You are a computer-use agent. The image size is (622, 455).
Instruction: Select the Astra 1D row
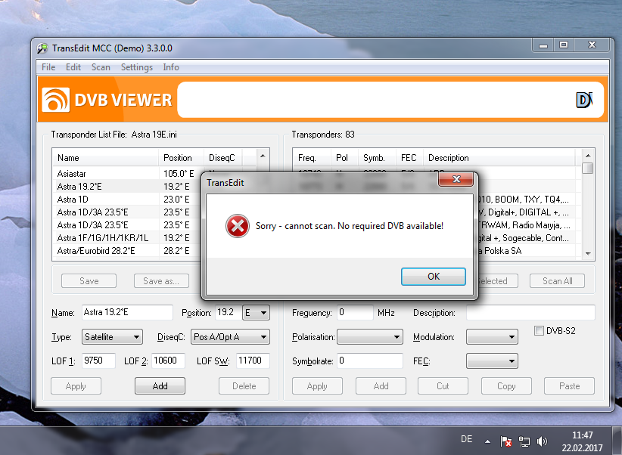[x=127, y=200]
